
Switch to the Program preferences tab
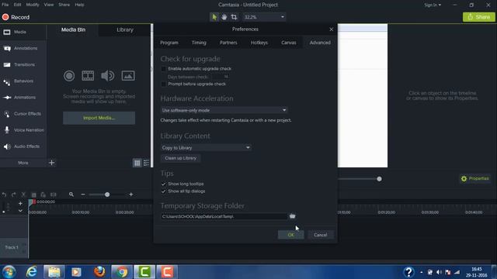point(169,43)
